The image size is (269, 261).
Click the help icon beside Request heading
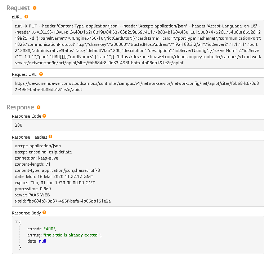pos(35,8)
